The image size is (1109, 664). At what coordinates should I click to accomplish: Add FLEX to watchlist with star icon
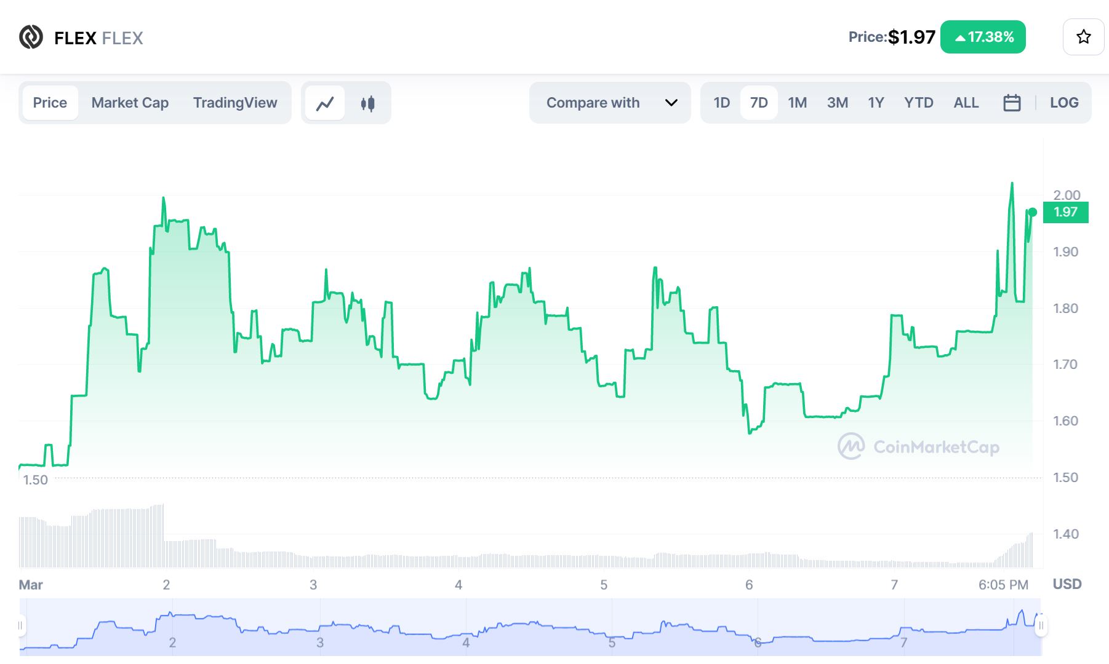coord(1083,37)
